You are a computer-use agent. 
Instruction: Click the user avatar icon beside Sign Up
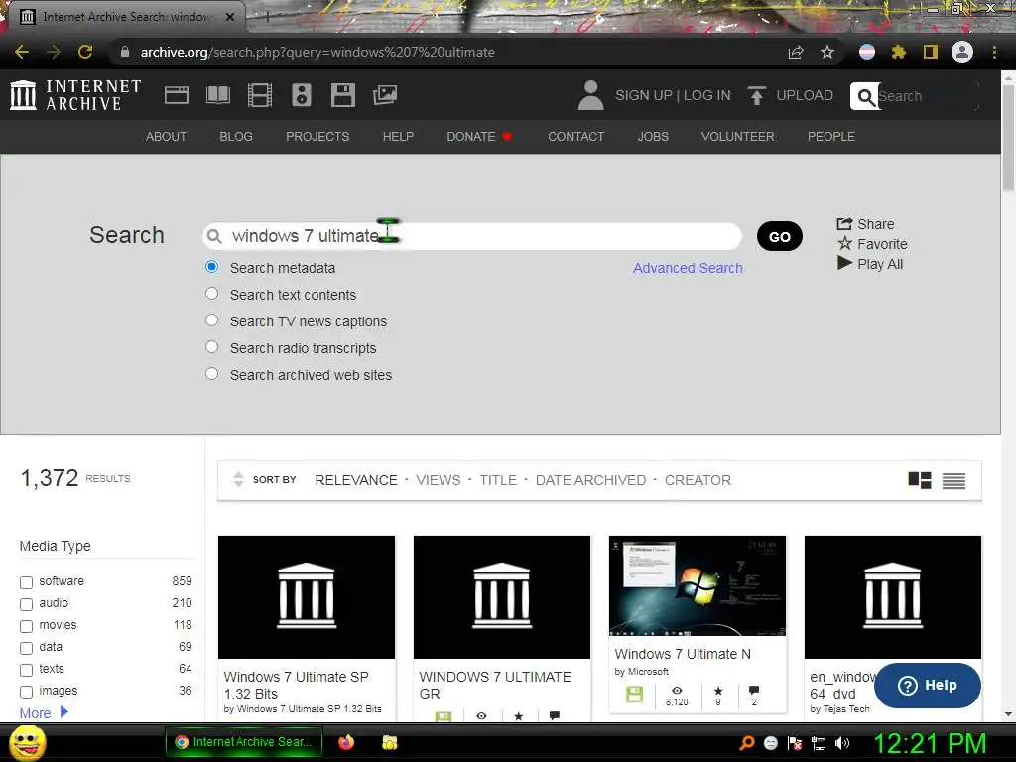[x=590, y=95]
